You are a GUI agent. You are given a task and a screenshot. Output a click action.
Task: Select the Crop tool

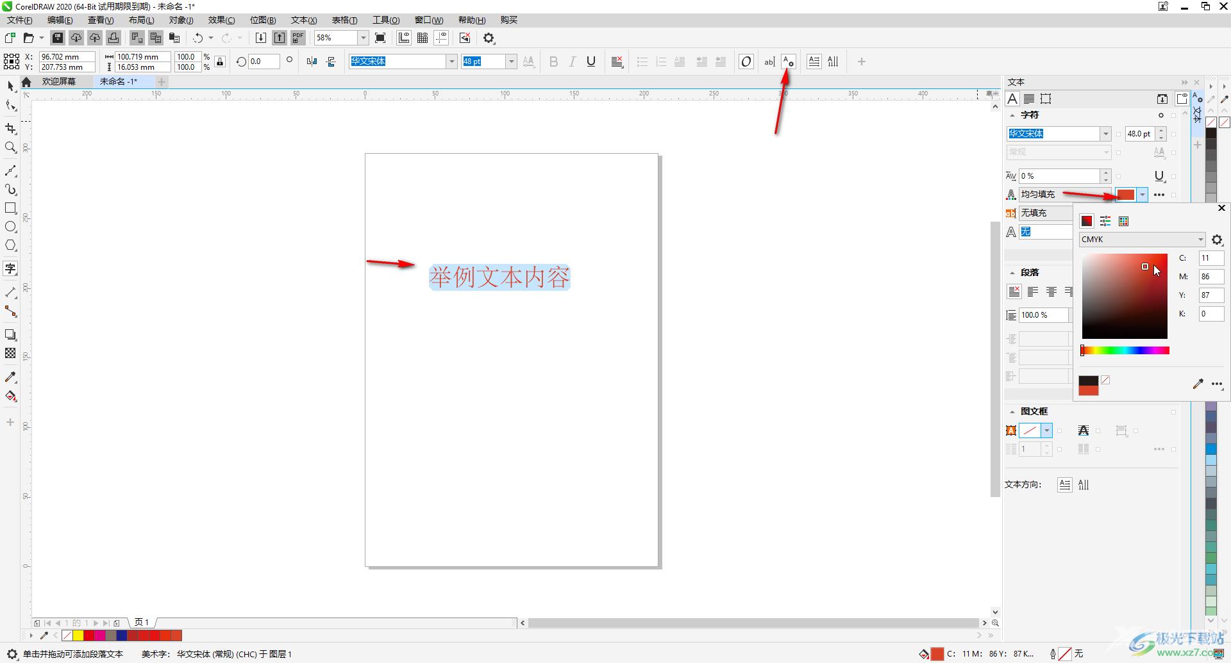[10, 129]
